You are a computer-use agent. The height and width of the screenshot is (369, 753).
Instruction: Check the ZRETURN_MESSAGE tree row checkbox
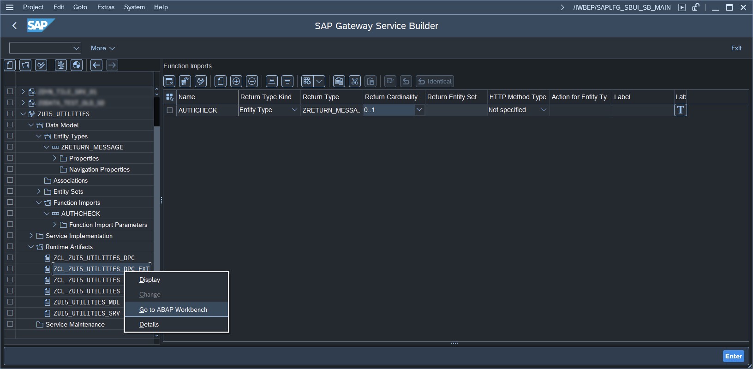(x=10, y=147)
